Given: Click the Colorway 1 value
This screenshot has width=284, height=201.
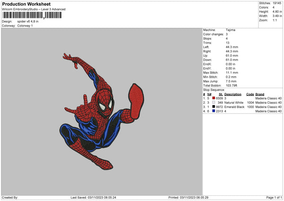Looking at the screenshot, I should coord(25,25).
